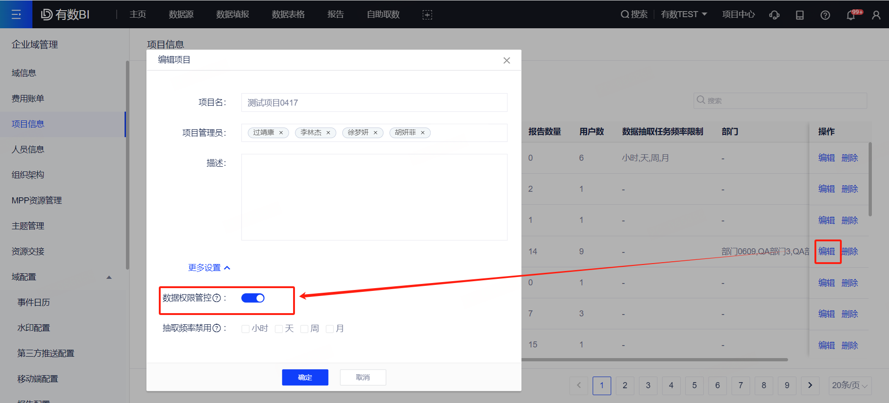The height and width of the screenshot is (403, 889).
Task: Click the add-tab plus icon in navigation
Action: (427, 15)
